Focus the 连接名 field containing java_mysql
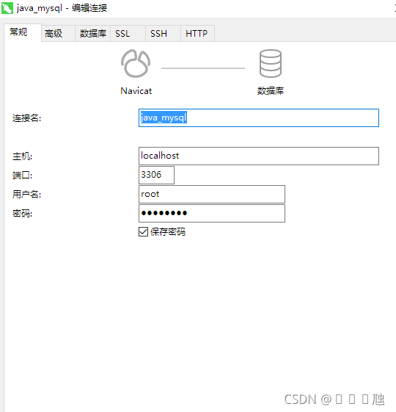This screenshot has height=412, width=396. pyautogui.click(x=259, y=118)
